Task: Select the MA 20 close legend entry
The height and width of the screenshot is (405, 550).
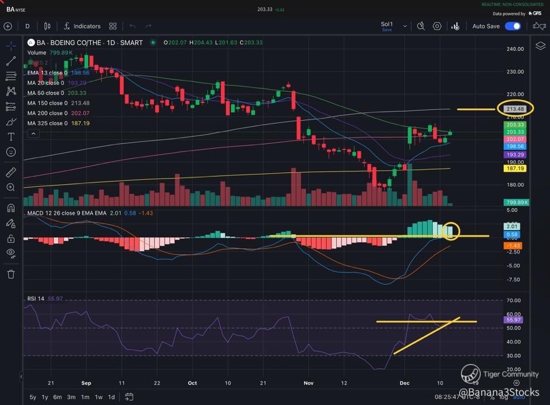Action: point(57,83)
